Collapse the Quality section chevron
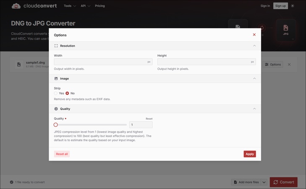Screen dimensions: 306x189 254,109
